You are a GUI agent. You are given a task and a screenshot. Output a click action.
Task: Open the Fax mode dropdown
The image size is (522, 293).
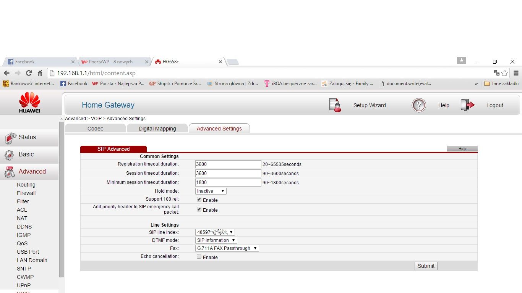click(227, 248)
